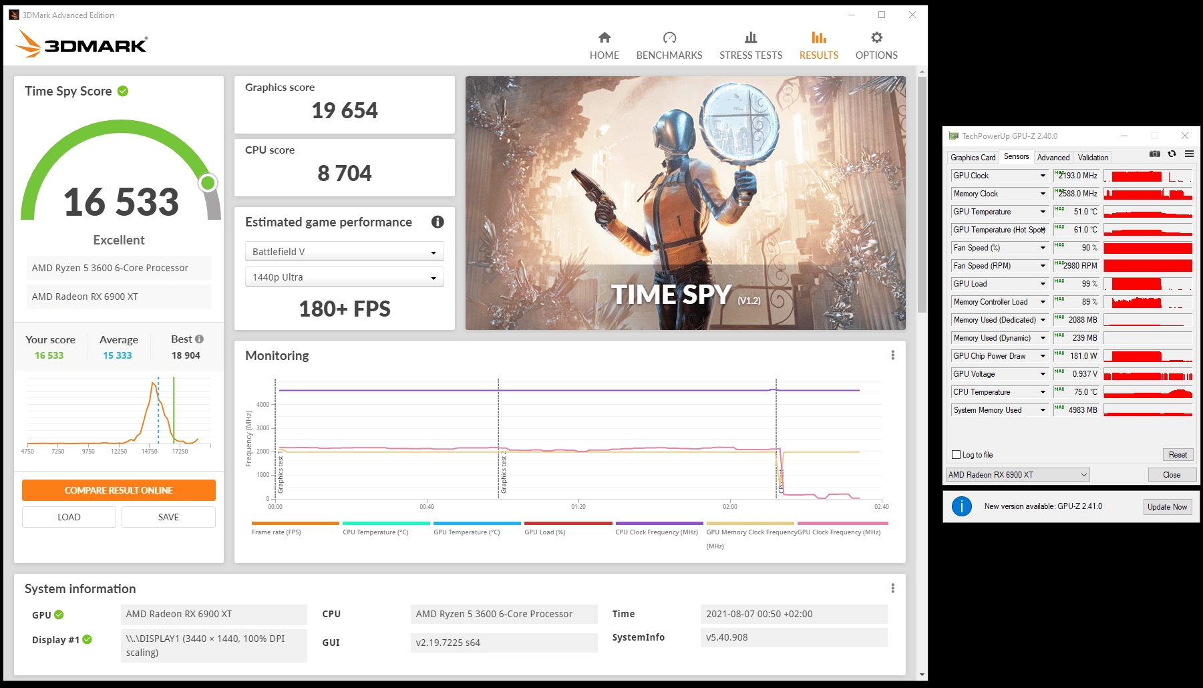This screenshot has width=1203, height=688.
Task: Click the green validation check beside Time Spy Score
Action: [x=123, y=91]
